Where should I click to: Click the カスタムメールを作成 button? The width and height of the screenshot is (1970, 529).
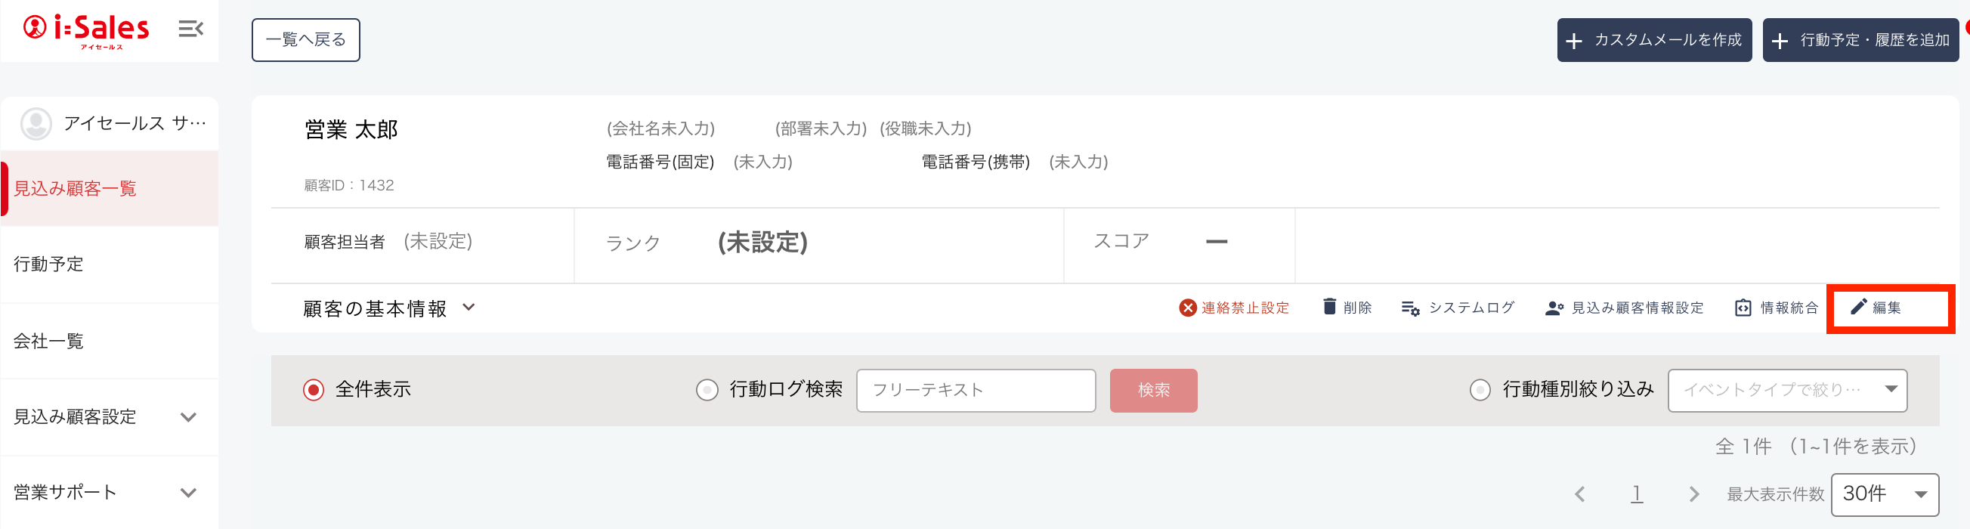pos(1653,41)
